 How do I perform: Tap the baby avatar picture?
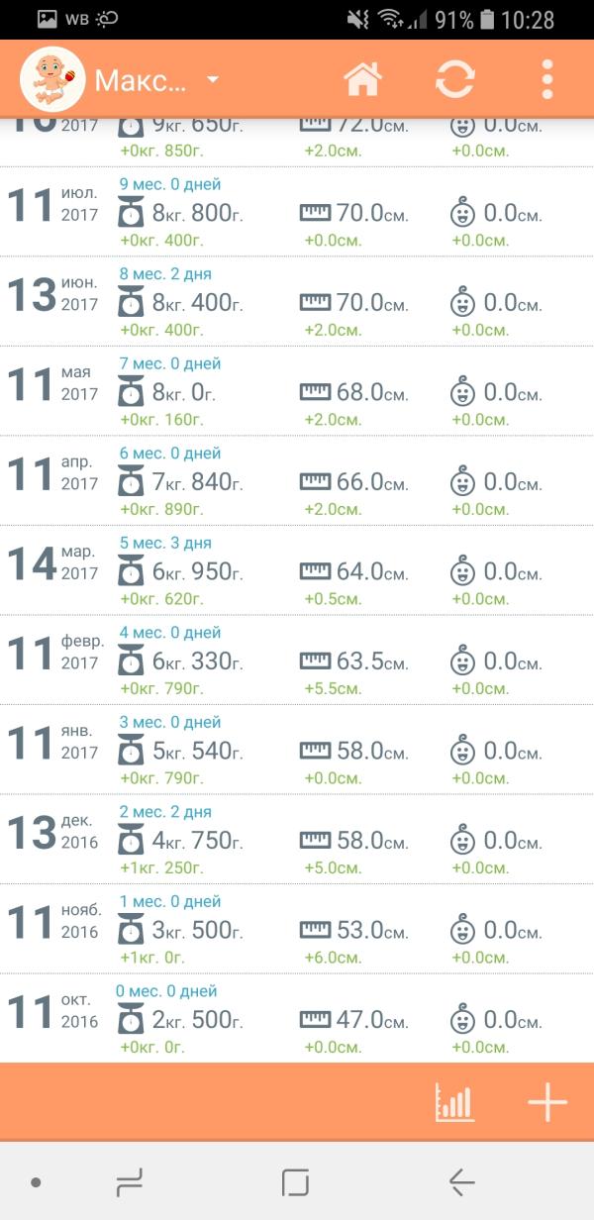pos(52,79)
